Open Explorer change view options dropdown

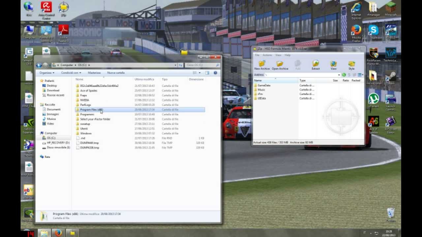[199, 73]
